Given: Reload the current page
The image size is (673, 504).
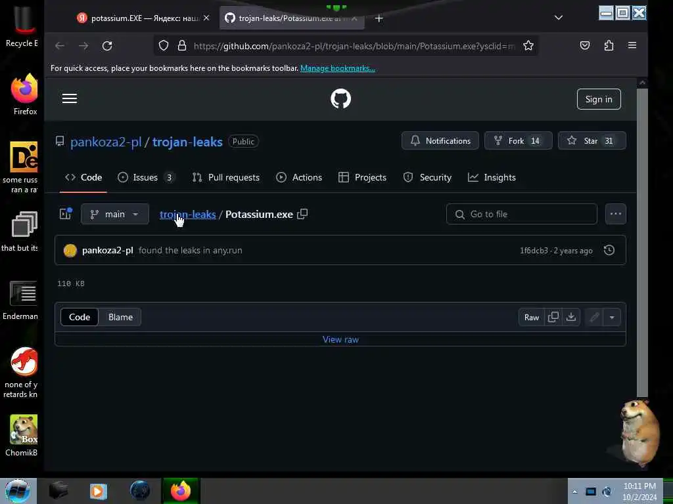Looking at the screenshot, I should coord(107,46).
